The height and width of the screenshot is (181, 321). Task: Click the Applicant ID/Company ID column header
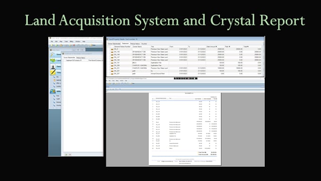click(x=74, y=60)
